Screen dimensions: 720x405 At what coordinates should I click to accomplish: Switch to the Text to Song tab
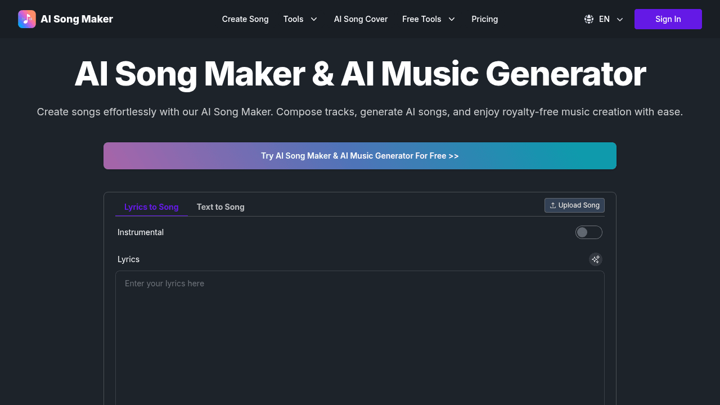pyautogui.click(x=220, y=207)
